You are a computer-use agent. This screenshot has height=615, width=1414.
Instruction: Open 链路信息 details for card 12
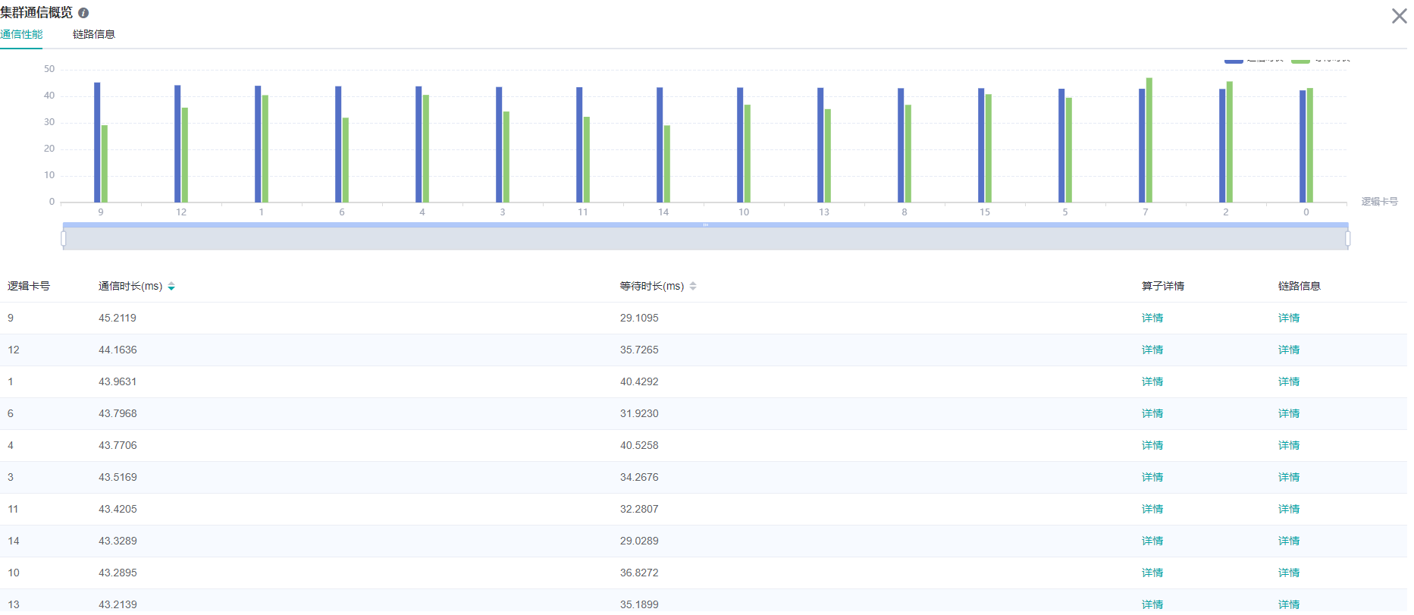point(1288,350)
